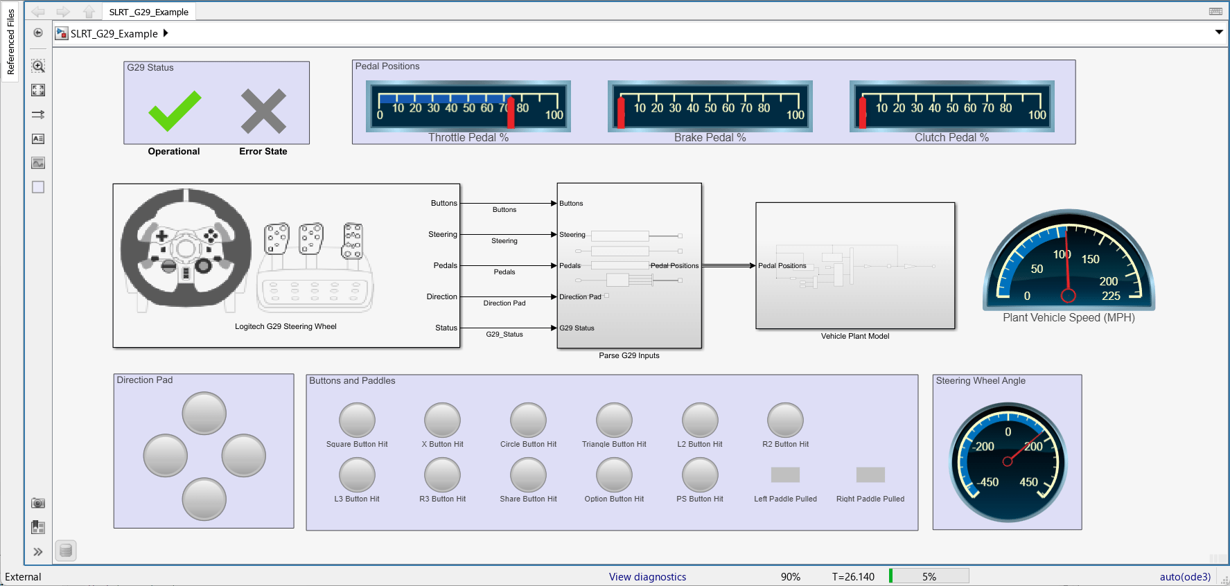Expand the palette with the double chevron
Screen dimensions: 1230x586
pyautogui.click(x=38, y=551)
